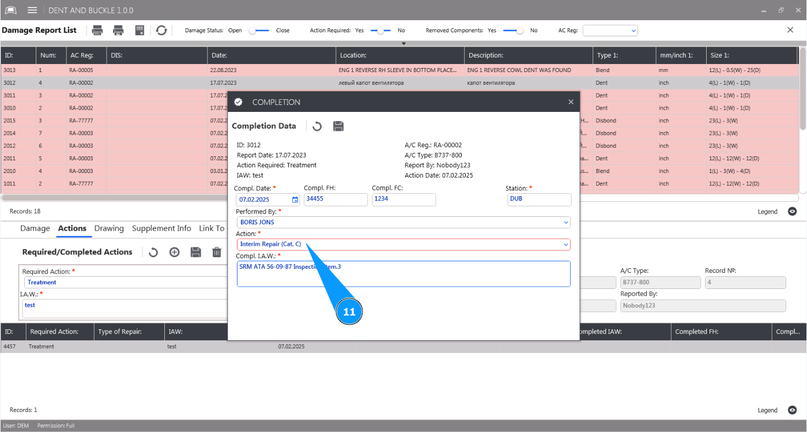Close the Damage Report List panel

pos(790,30)
